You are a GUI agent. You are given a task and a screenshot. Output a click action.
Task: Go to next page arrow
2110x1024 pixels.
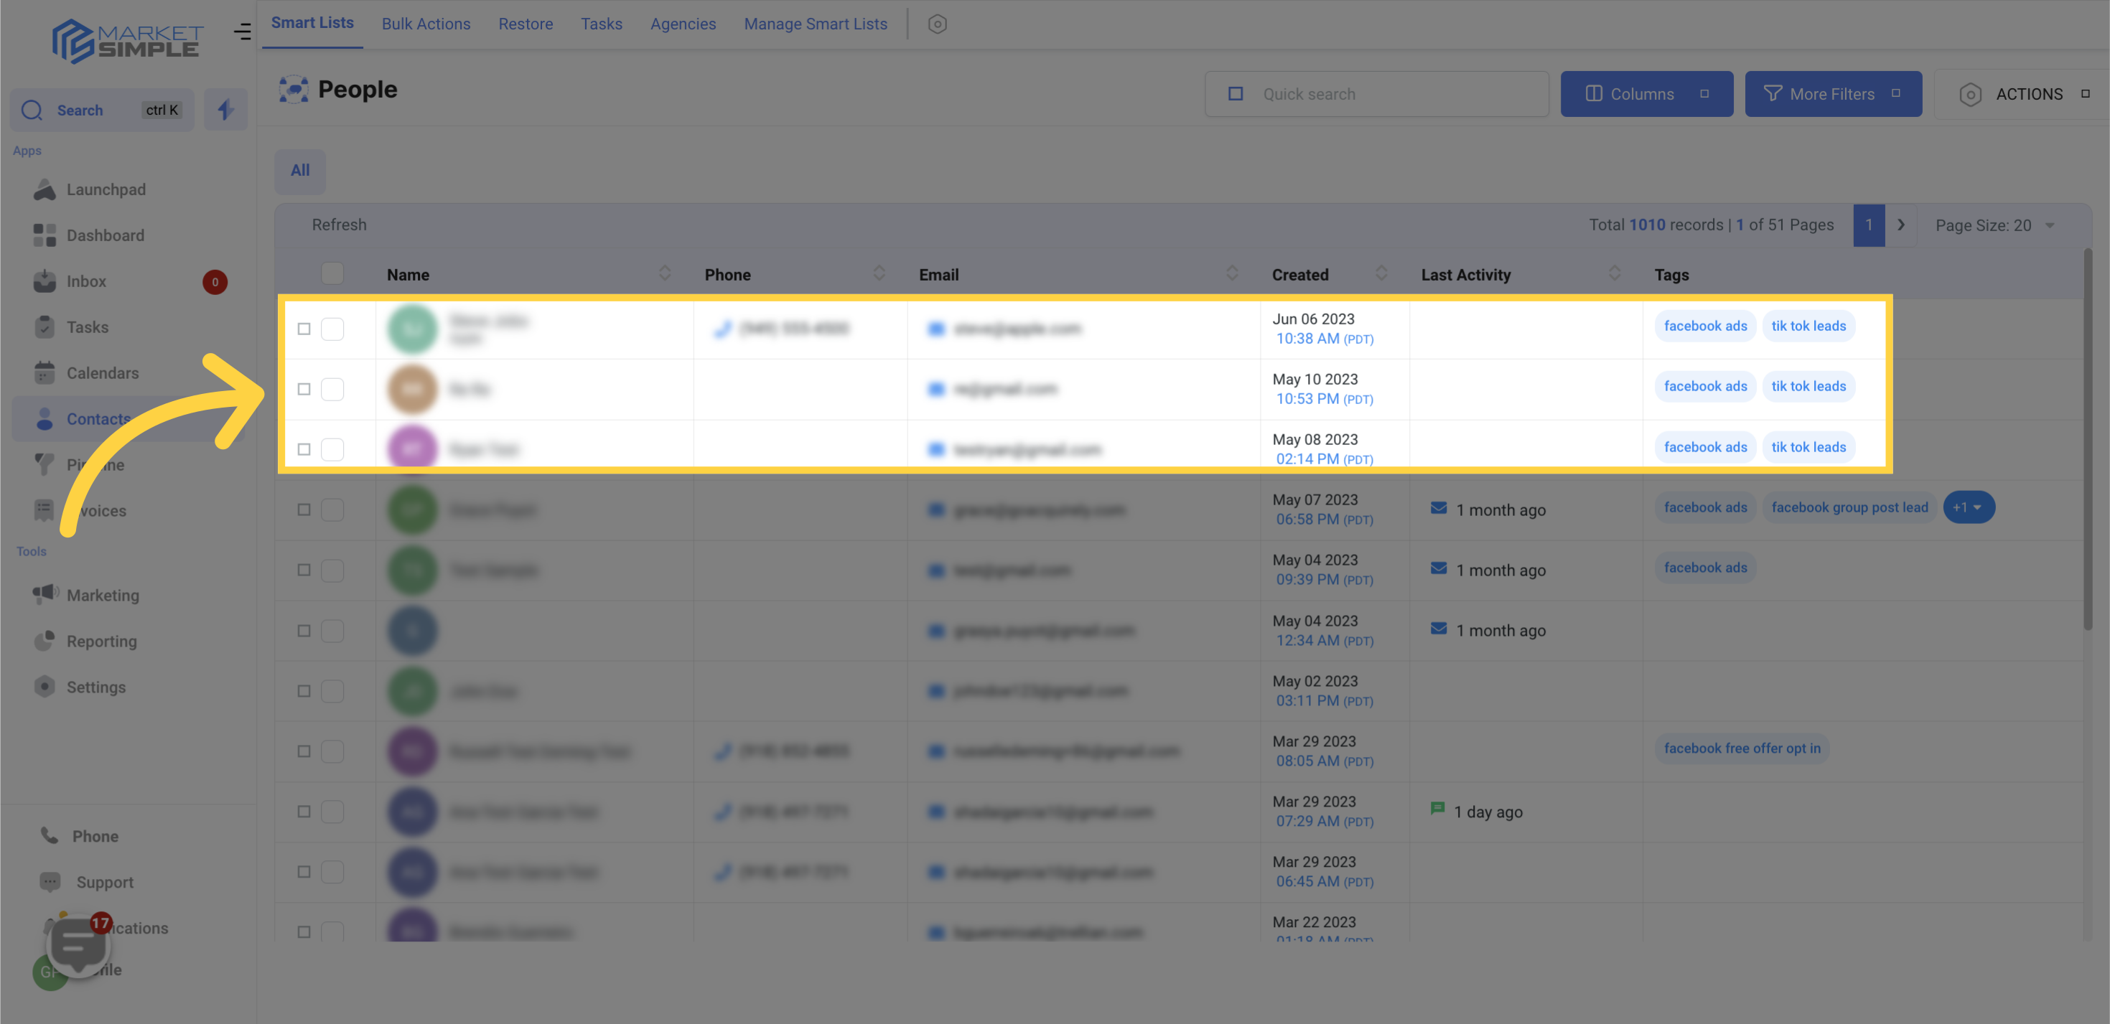1901,225
